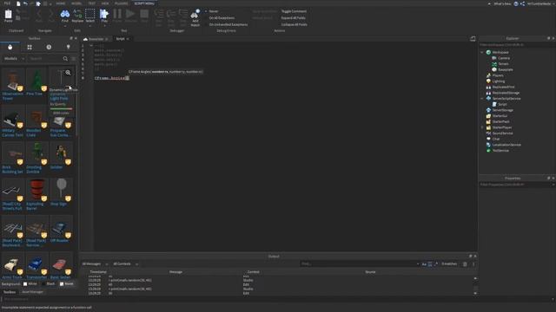The height and width of the screenshot is (312, 556).
Task: Expand the StarterPlayer tree node
Action: coord(482,127)
